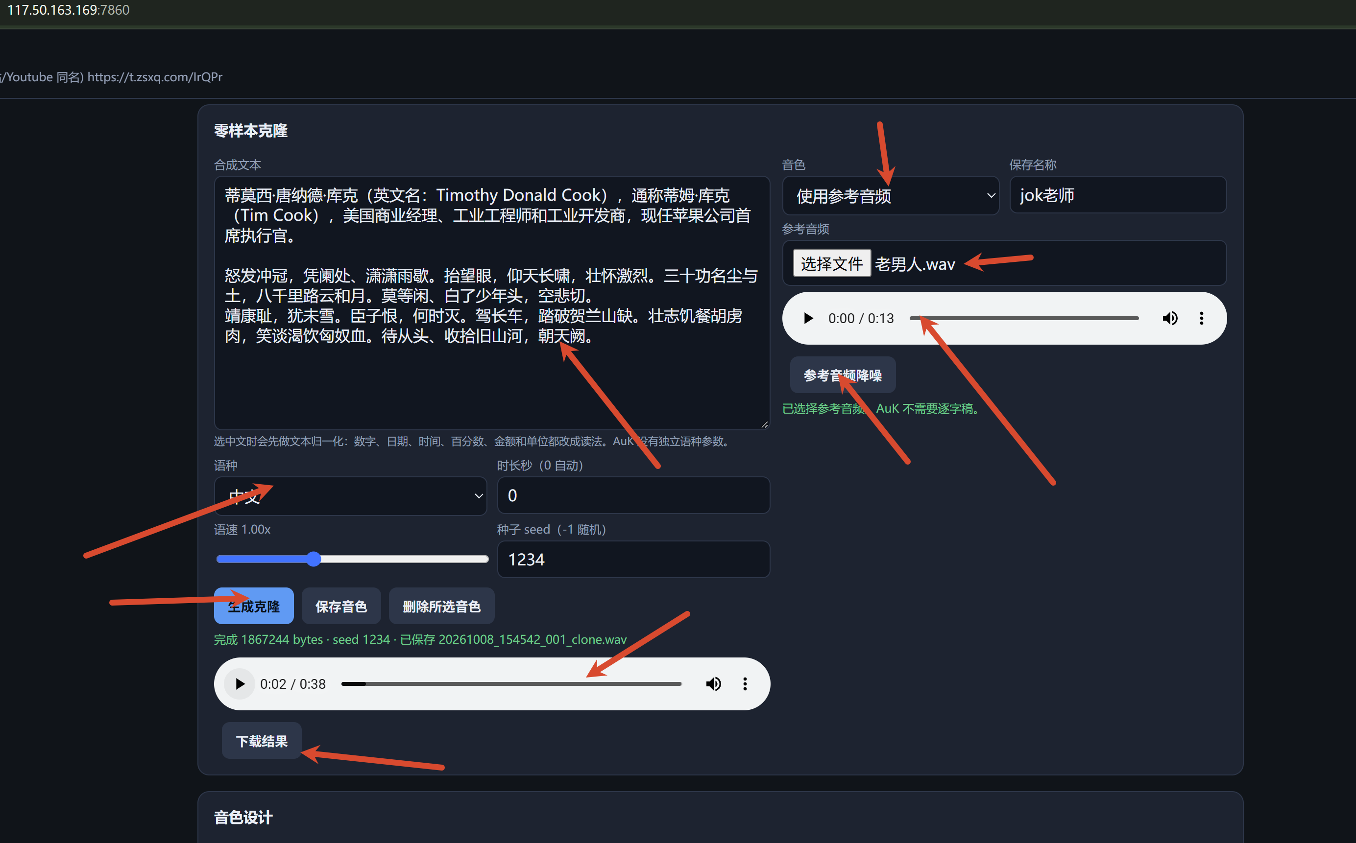1356x843 pixels.
Task: Click the resize handle of the text area
Action: click(764, 424)
